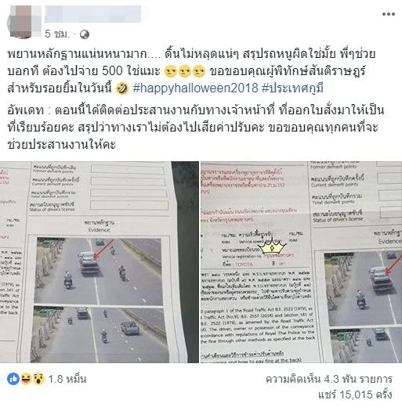Click the first angry-face emoji in the post

pos(170,71)
